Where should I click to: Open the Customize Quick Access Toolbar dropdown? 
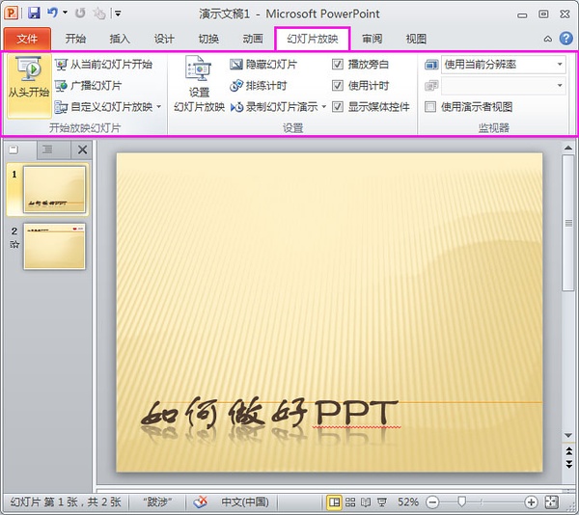click(118, 14)
